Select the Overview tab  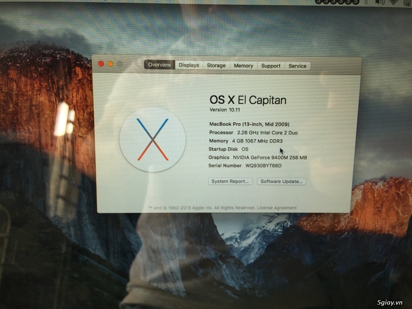pos(159,65)
